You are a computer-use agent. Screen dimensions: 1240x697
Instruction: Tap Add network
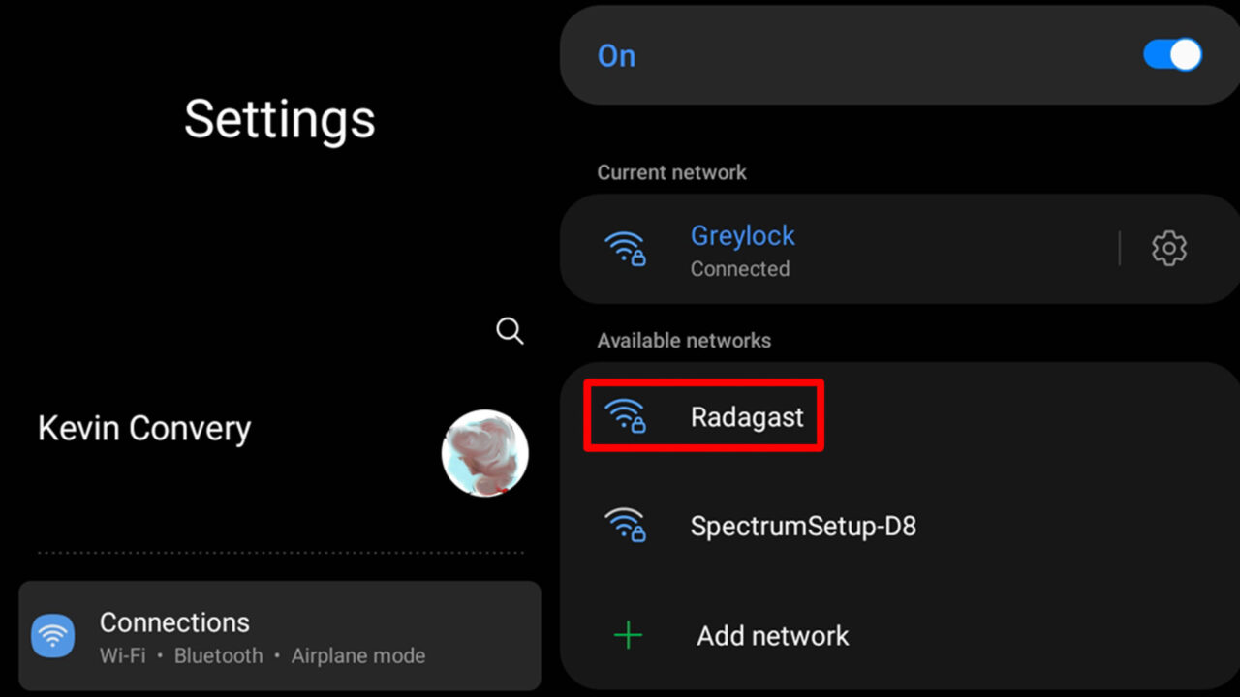click(772, 635)
